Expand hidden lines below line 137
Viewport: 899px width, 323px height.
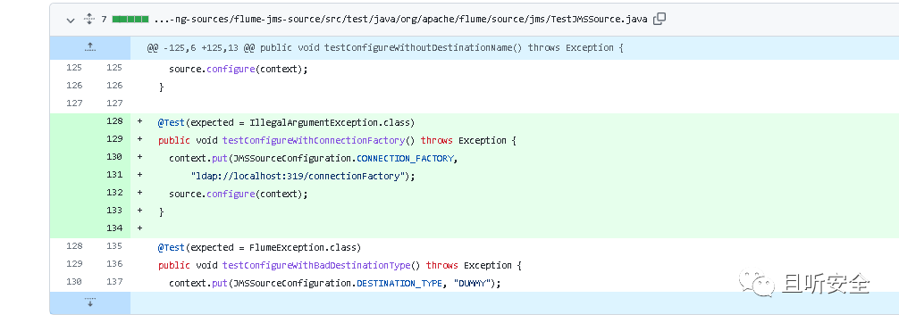[x=90, y=302]
